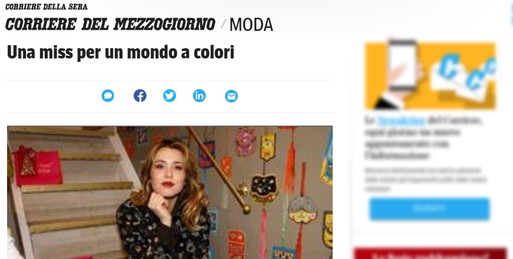The height and width of the screenshot is (259, 513).
Task: Share the article on LinkedIn
Action: click(199, 96)
